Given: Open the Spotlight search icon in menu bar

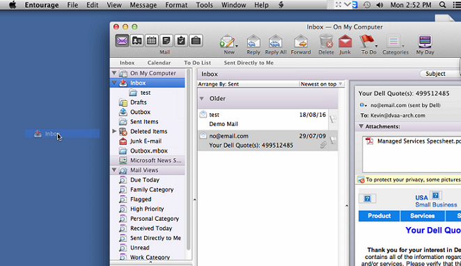Looking at the screenshot, I should (442, 5).
